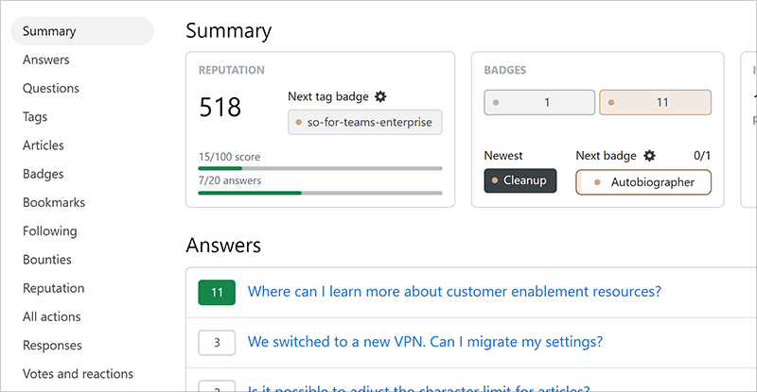The image size is (757, 392).
Task: Click the so-for-teams-enterprise tag badge
Action: coord(365,122)
